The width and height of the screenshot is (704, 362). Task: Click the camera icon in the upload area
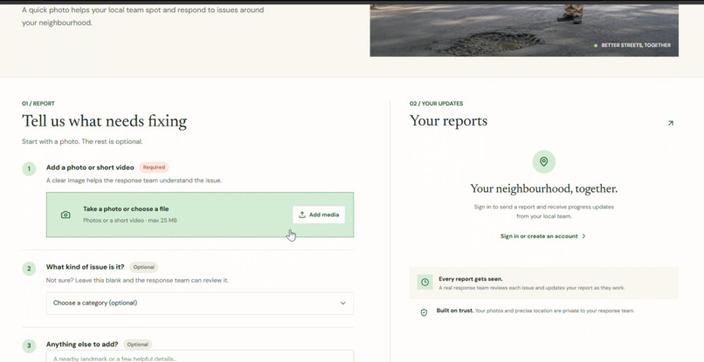(66, 215)
